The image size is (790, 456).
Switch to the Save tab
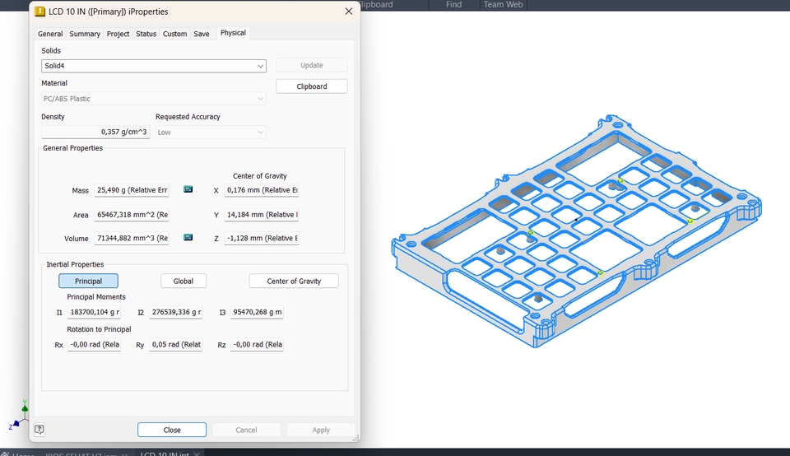coord(202,34)
